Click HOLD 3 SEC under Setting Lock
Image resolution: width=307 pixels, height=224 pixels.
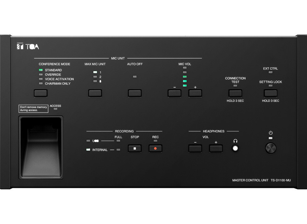(x=271, y=101)
